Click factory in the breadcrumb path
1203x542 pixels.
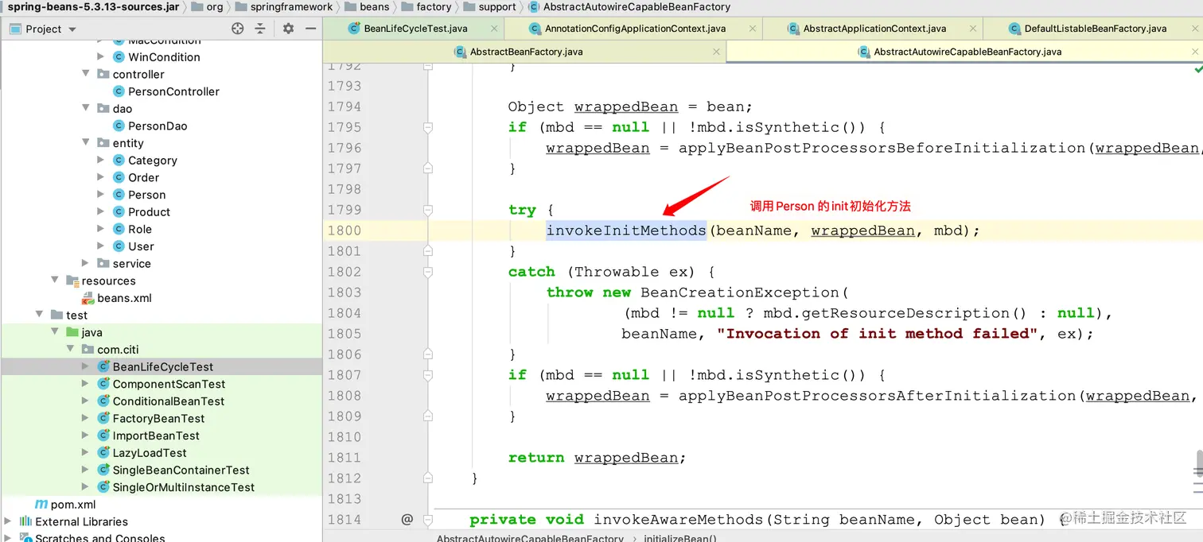[434, 6]
